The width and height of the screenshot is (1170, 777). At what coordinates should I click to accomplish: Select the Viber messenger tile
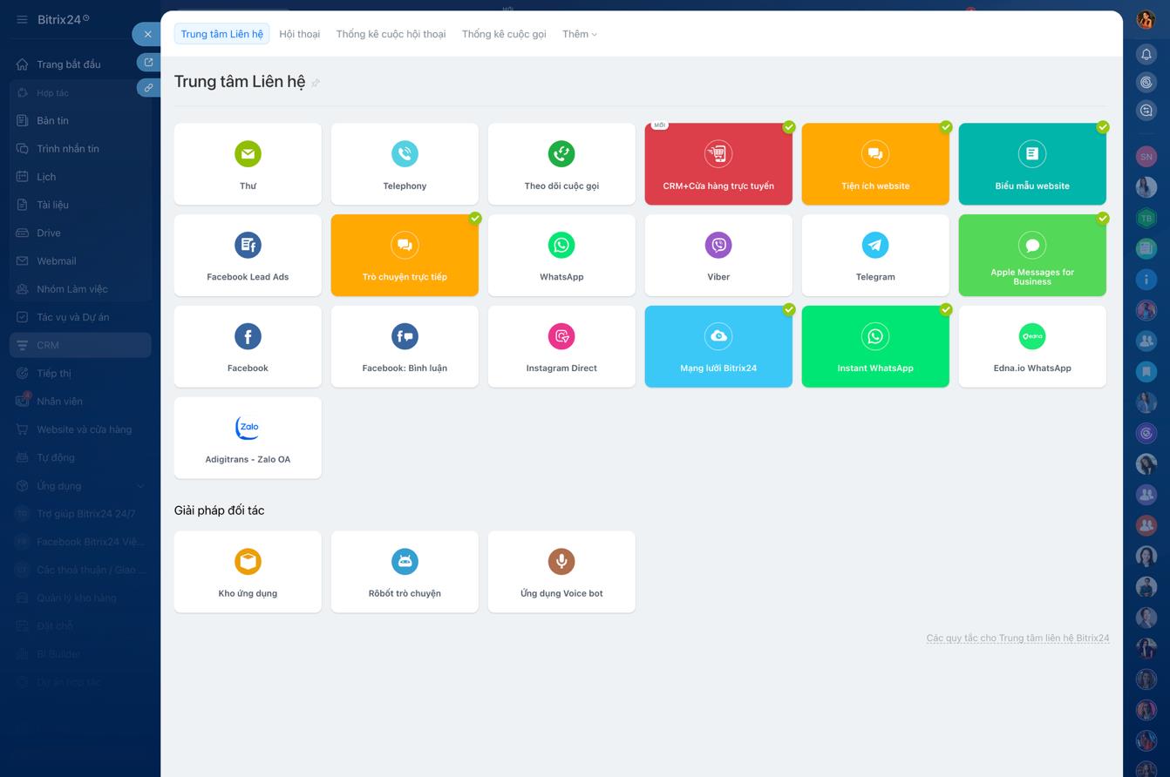pos(718,254)
